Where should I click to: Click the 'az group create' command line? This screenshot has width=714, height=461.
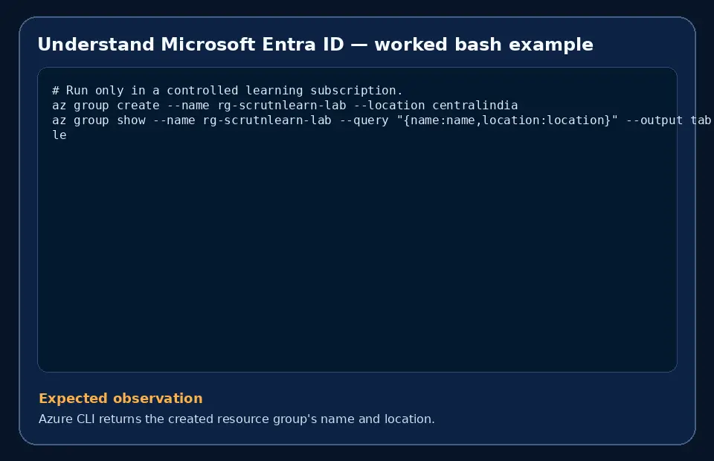[285, 106]
